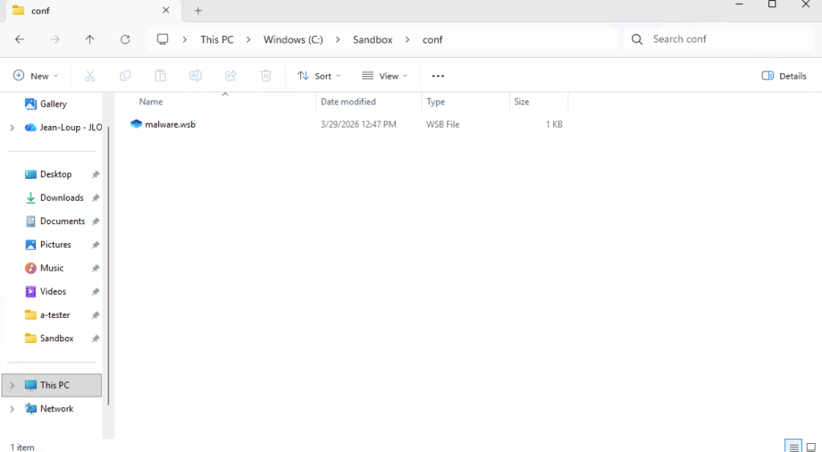822x452 pixels.
Task: Select the malware.wsb file icon
Action: pyautogui.click(x=136, y=124)
